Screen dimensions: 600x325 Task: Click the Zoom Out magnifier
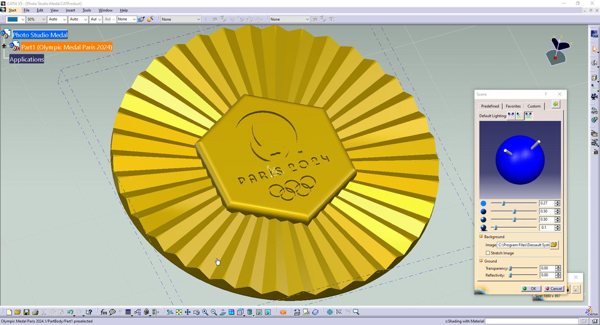click(214, 312)
